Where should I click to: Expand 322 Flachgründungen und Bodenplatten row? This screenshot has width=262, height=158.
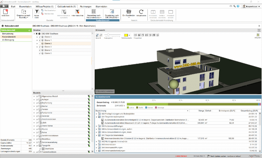point(96,114)
